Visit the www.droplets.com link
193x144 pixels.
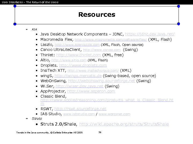tap(83, 65)
